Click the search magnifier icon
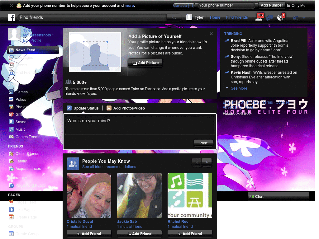Image resolution: width=319 pixels, height=239 pixels. click(x=174, y=17)
